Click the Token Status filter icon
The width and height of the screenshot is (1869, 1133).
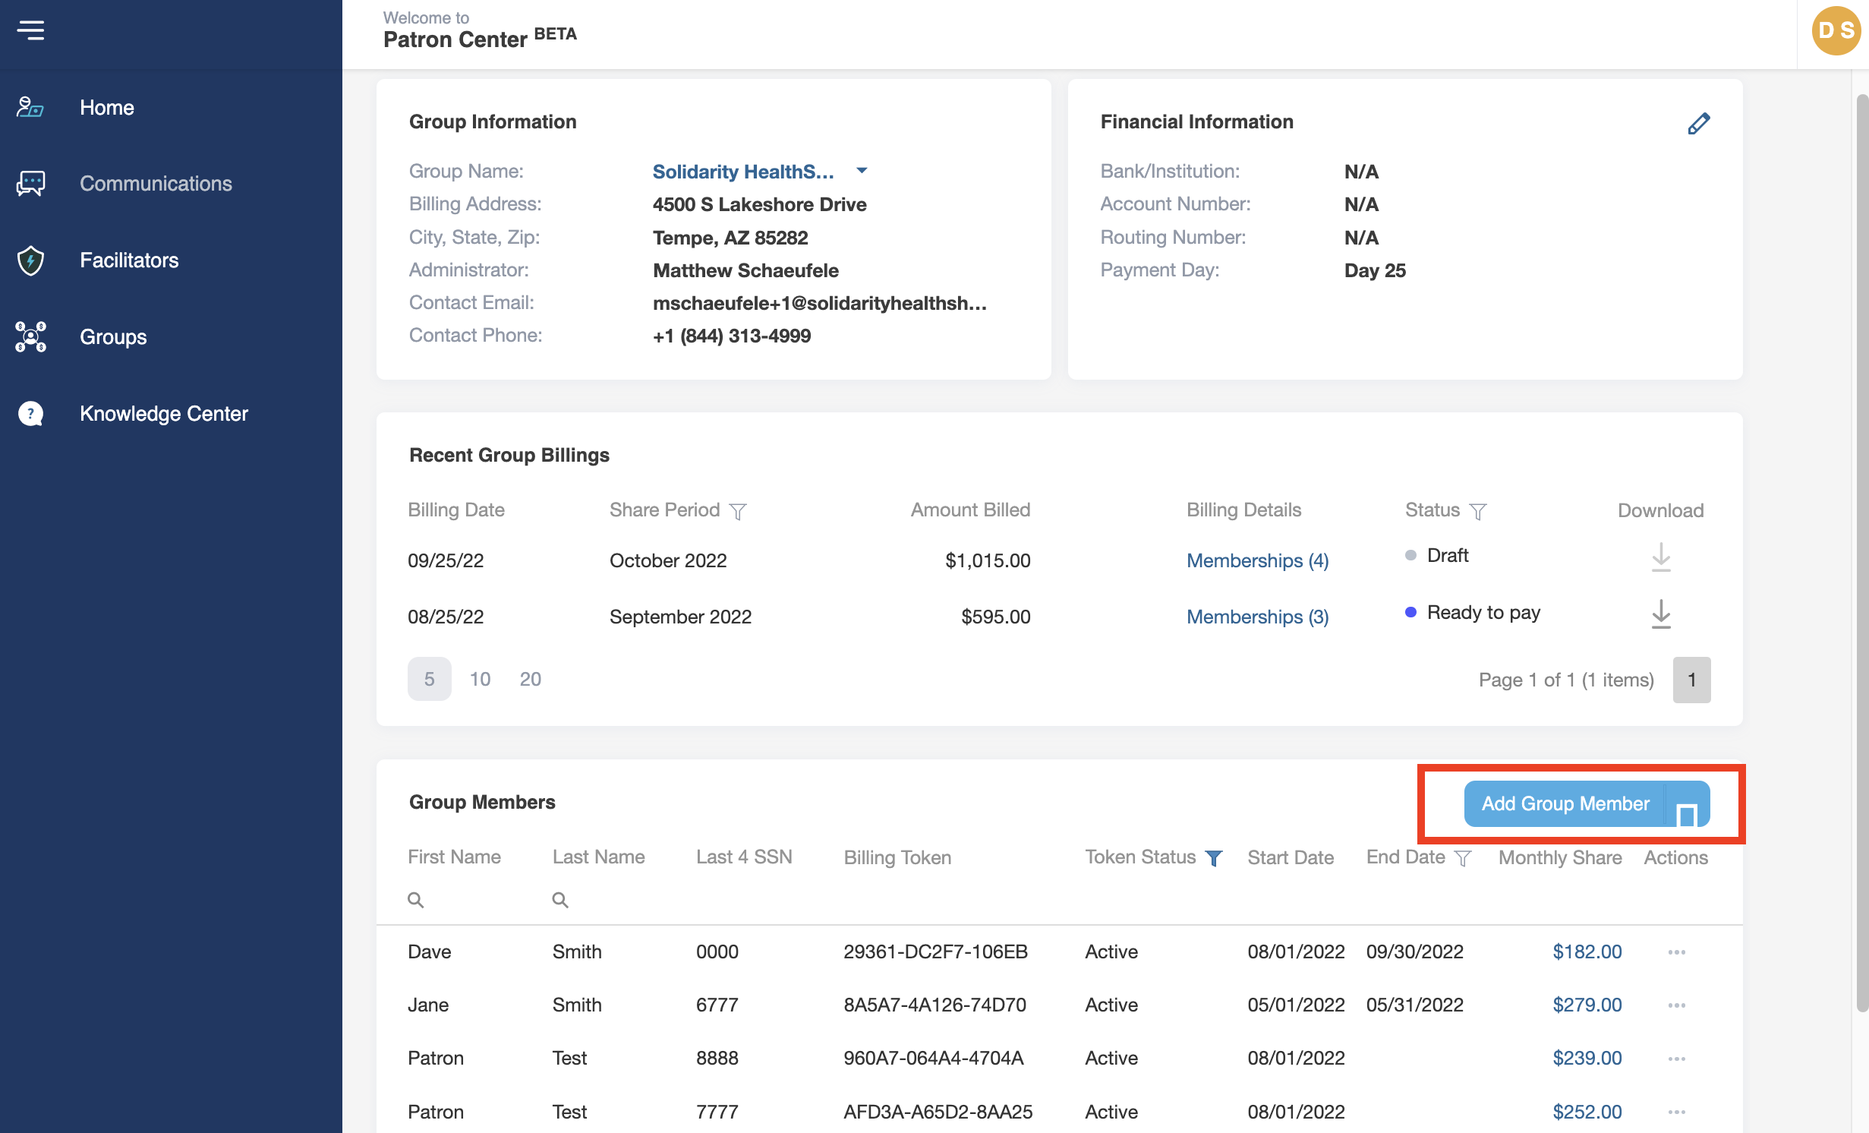[x=1213, y=858]
